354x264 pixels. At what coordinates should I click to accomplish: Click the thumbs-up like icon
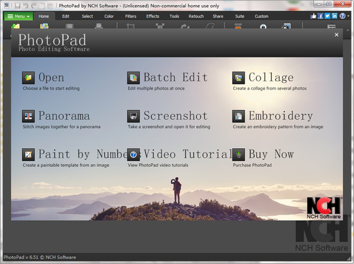pos(313,16)
